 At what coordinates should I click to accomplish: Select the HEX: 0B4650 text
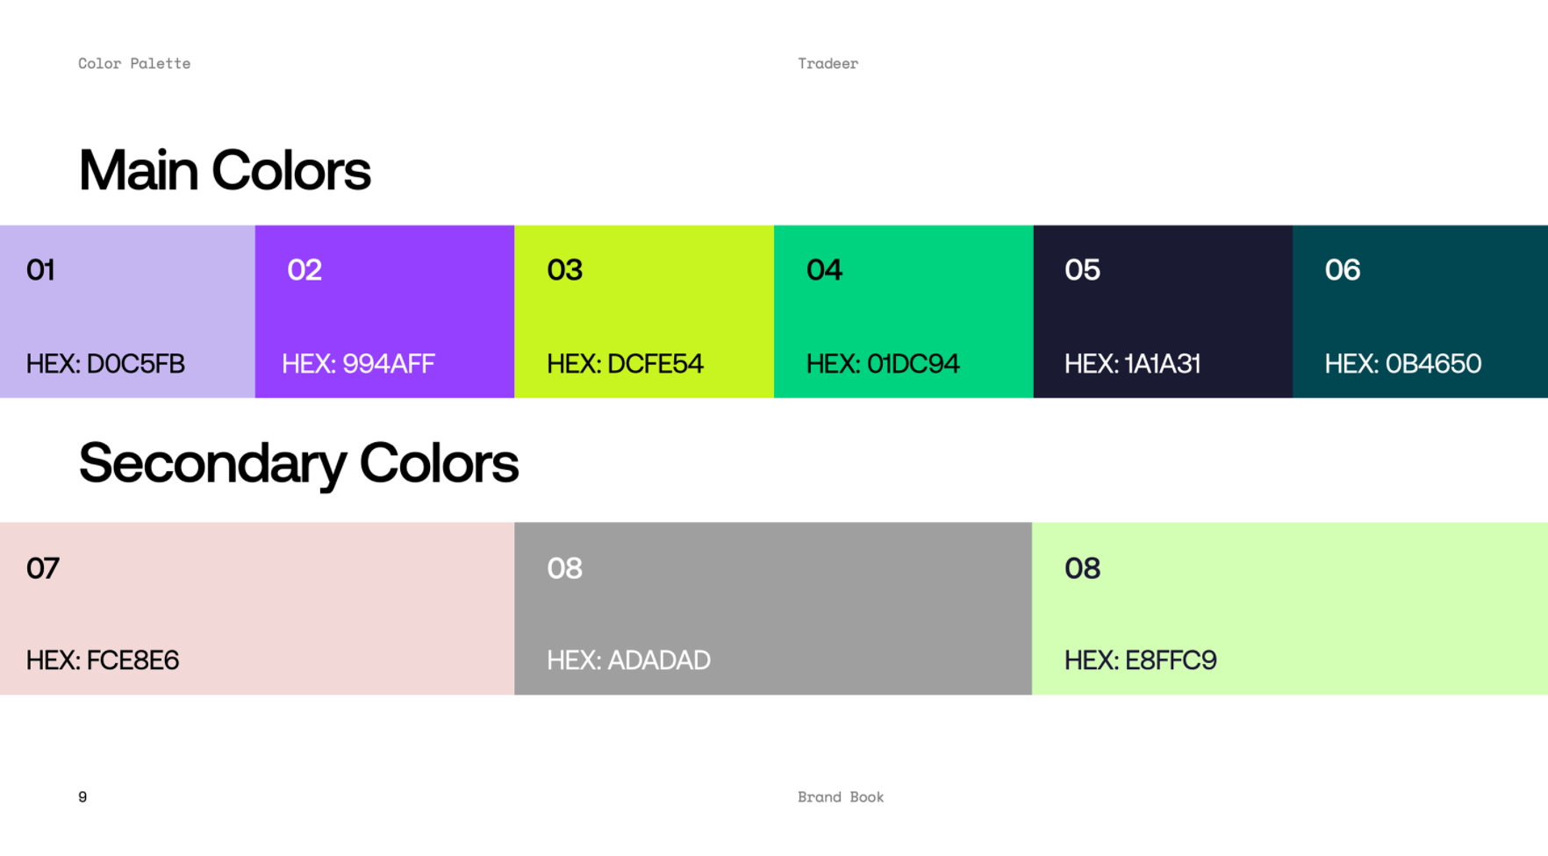coord(1402,364)
